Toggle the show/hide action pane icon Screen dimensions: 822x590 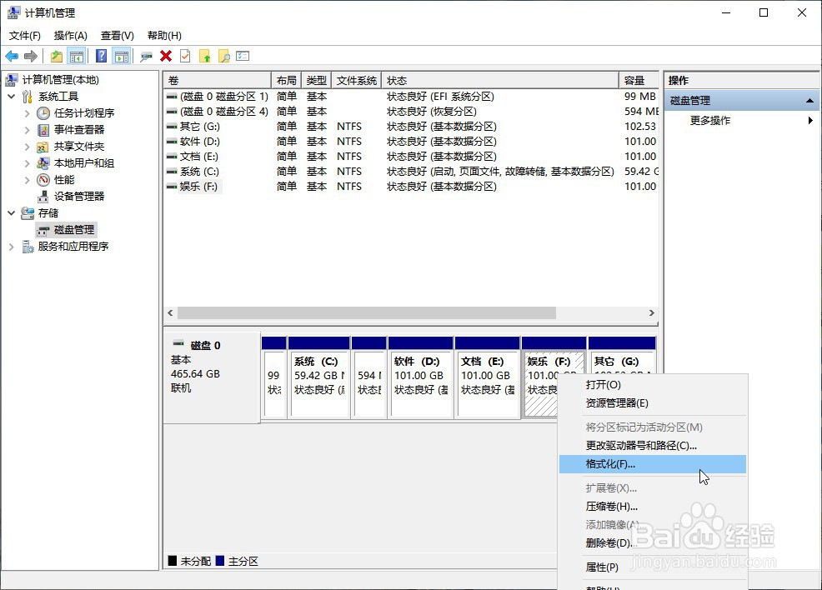coord(120,56)
